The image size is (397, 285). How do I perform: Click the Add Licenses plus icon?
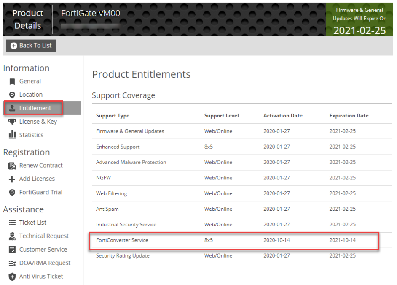12,179
